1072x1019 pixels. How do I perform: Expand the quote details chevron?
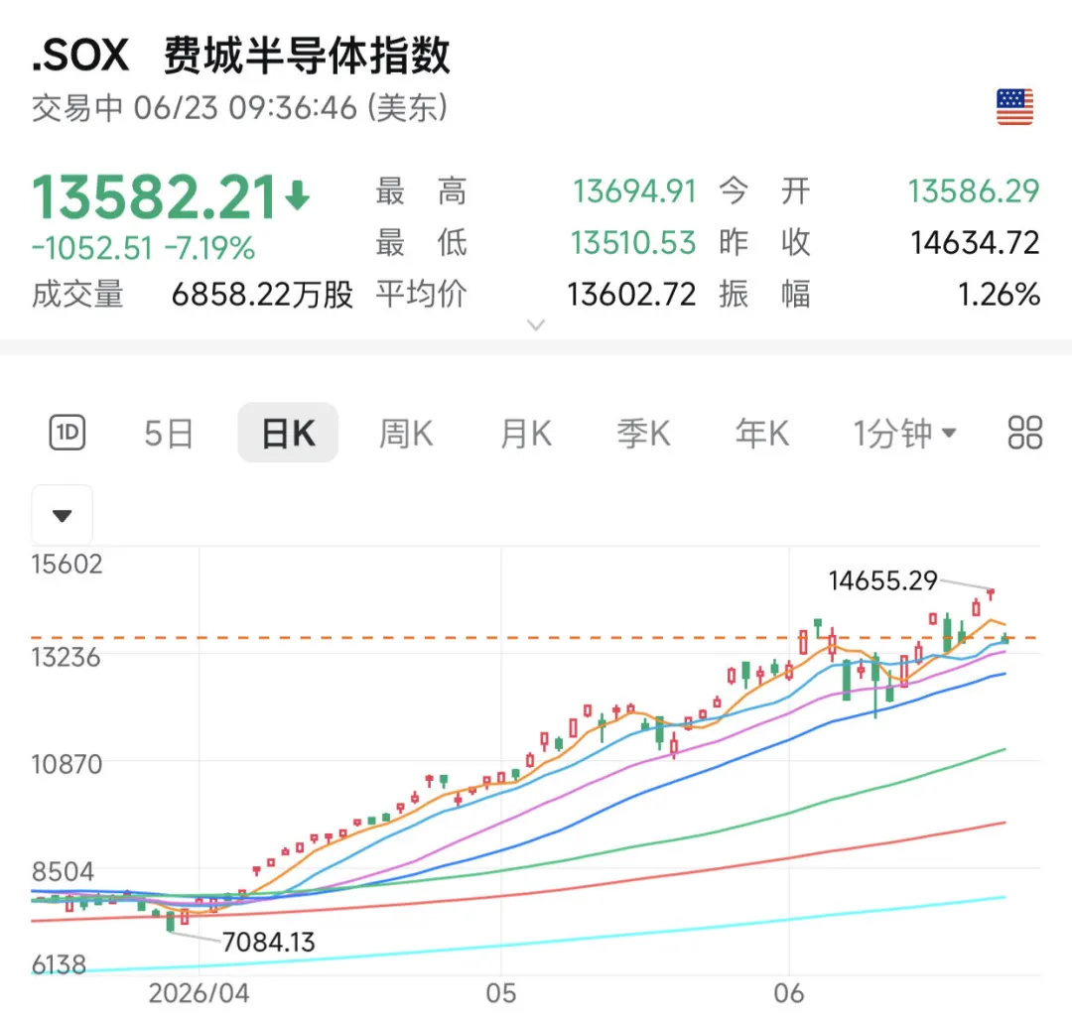pyautogui.click(x=536, y=324)
